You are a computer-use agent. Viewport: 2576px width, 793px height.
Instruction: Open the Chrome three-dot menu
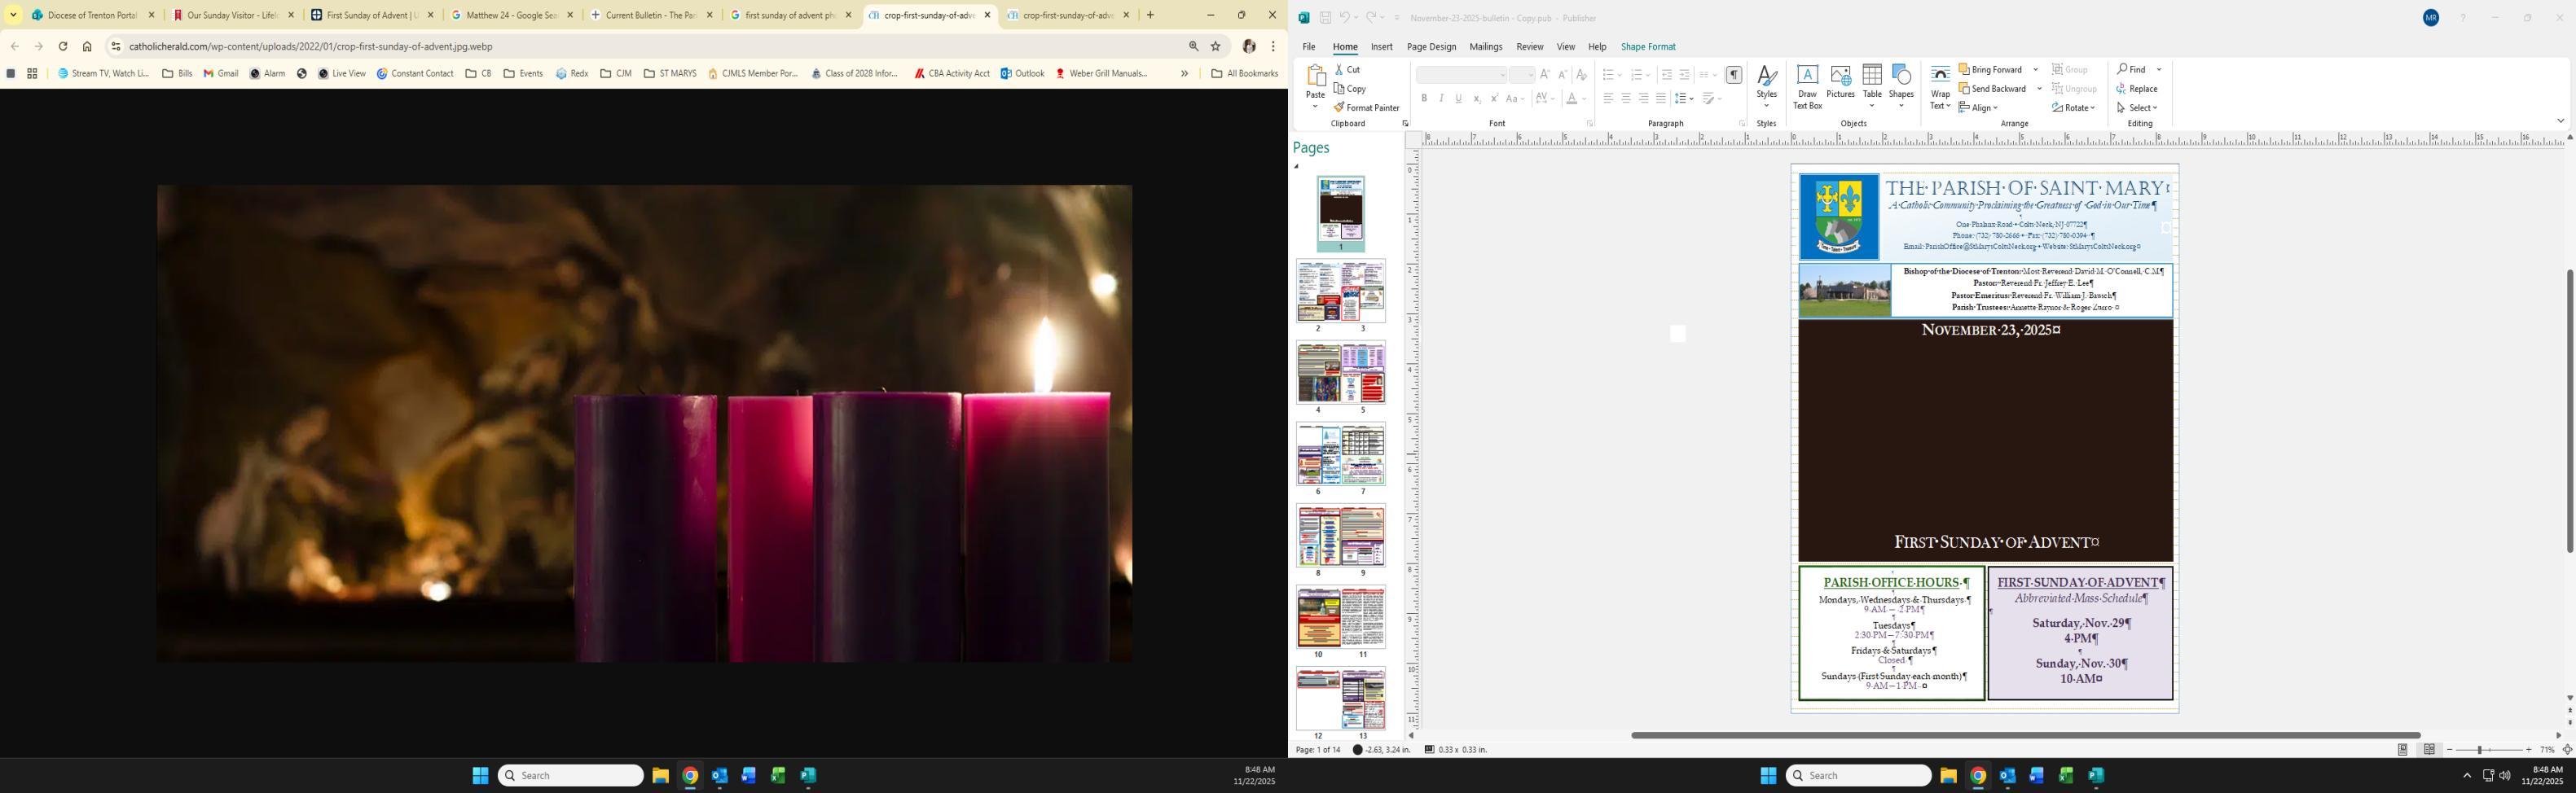coord(1273,46)
